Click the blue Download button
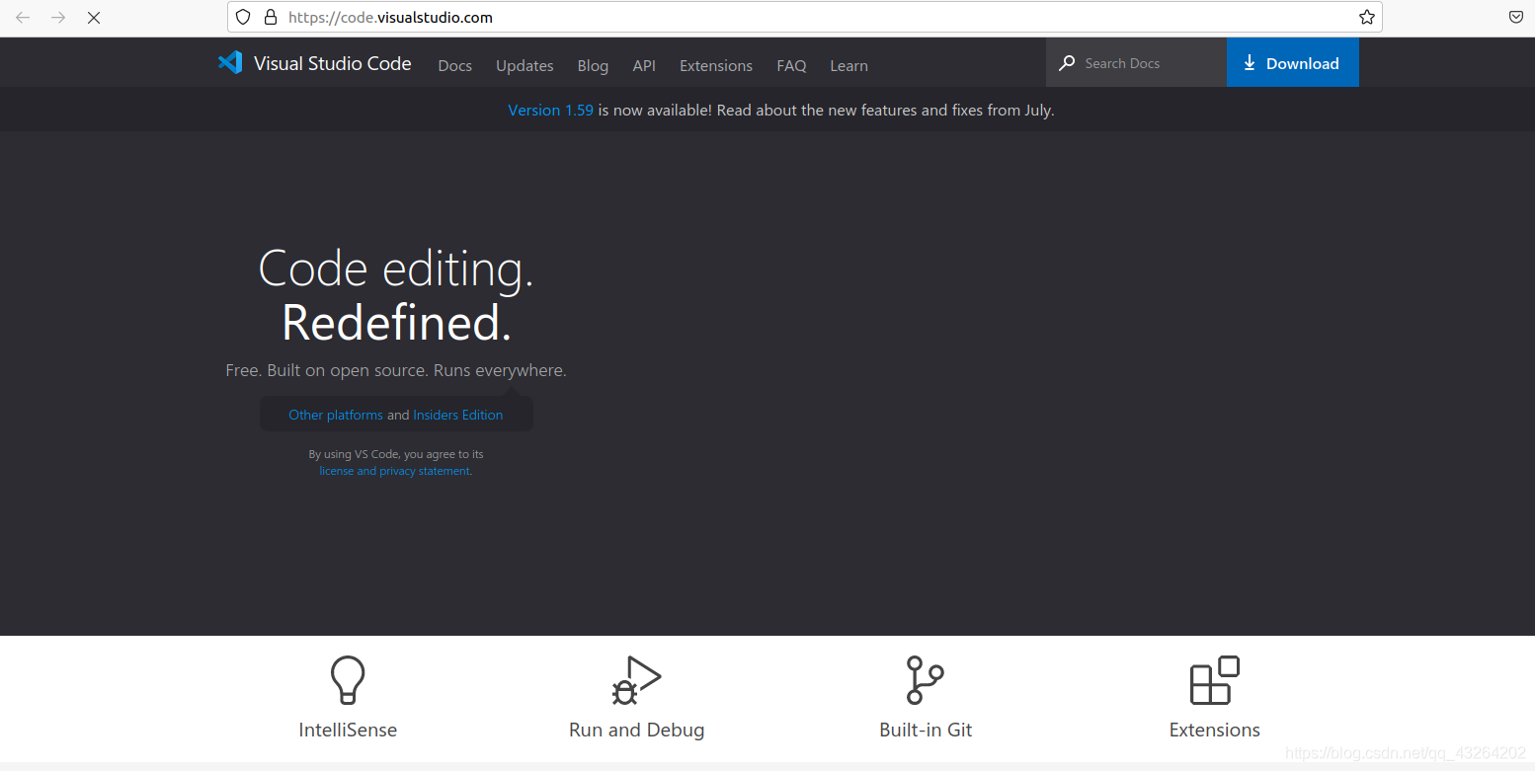The width and height of the screenshot is (1535, 771). (x=1293, y=63)
